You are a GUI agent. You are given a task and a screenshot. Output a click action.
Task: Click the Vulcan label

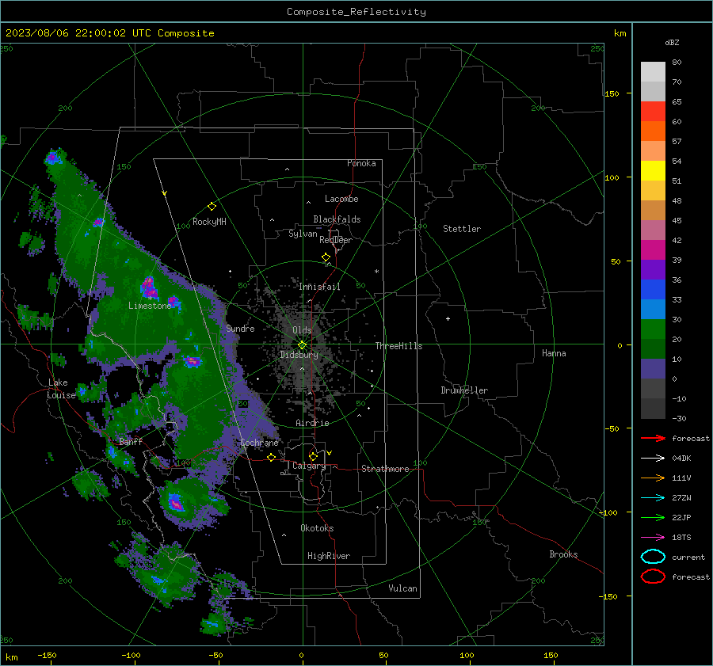[x=402, y=588]
